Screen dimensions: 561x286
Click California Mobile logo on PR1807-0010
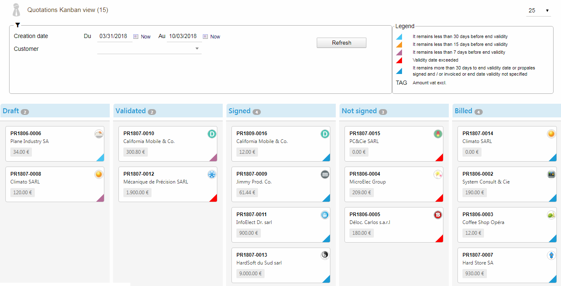(x=212, y=134)
